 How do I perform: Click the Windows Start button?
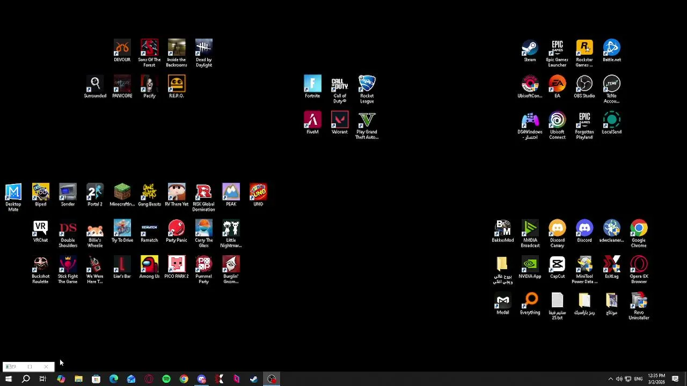(8, 379)
